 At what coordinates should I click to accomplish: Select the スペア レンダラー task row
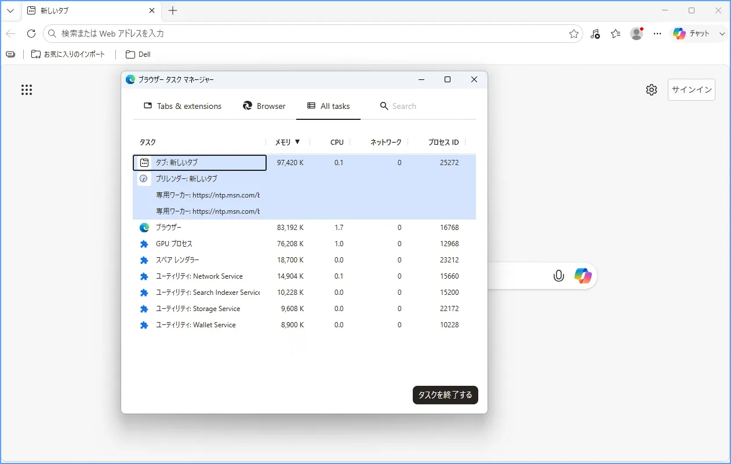point(304,260)
